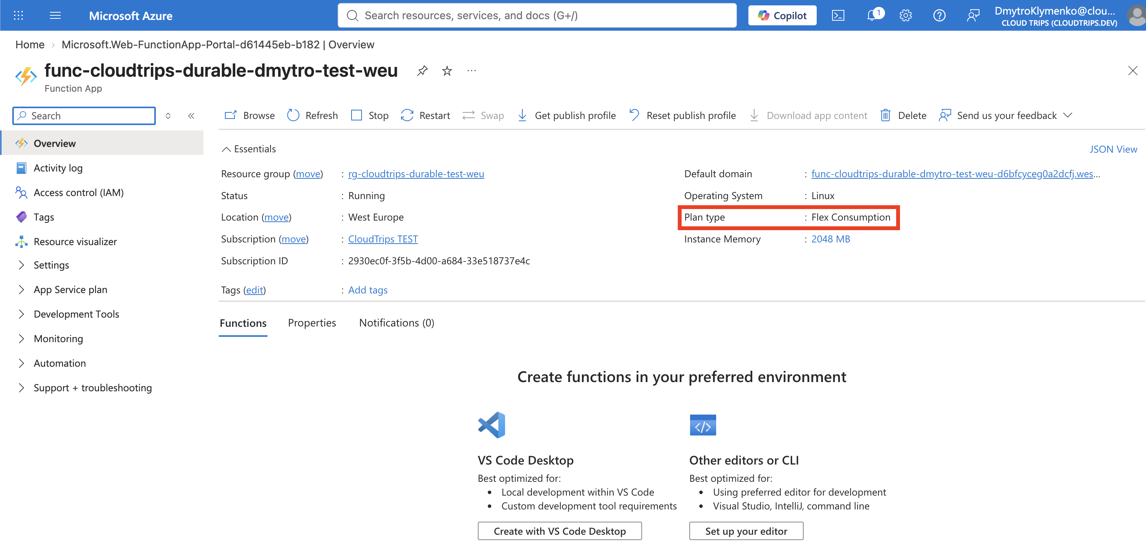1146x547 pixels.
Task: Focus the sidebar Search field
Action: (84, 116)
